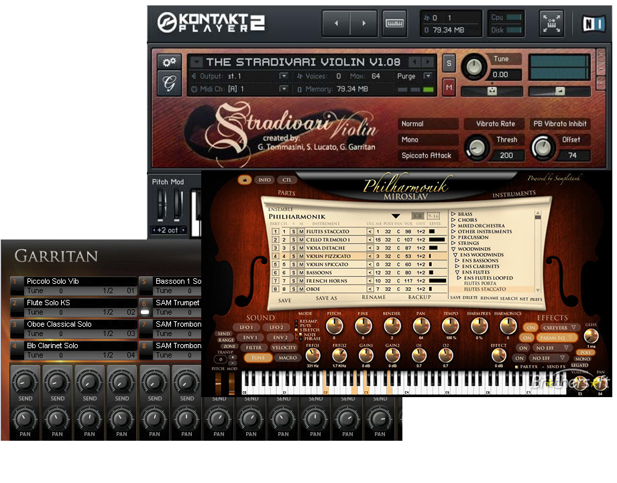Show parts 1-8 in Philharmonik
Image resolution: width=617 pixels, height=483 pixels.
[x=418, y=216]
